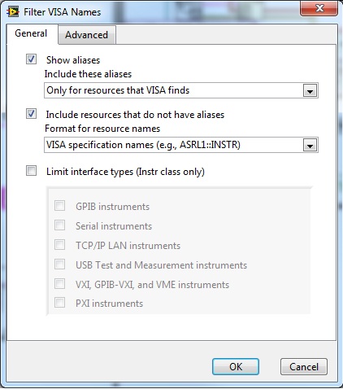This screenshot has width=343, height=389.
Task: Check USB Test and Measurement instruments
Action: (x=59, y=264)
